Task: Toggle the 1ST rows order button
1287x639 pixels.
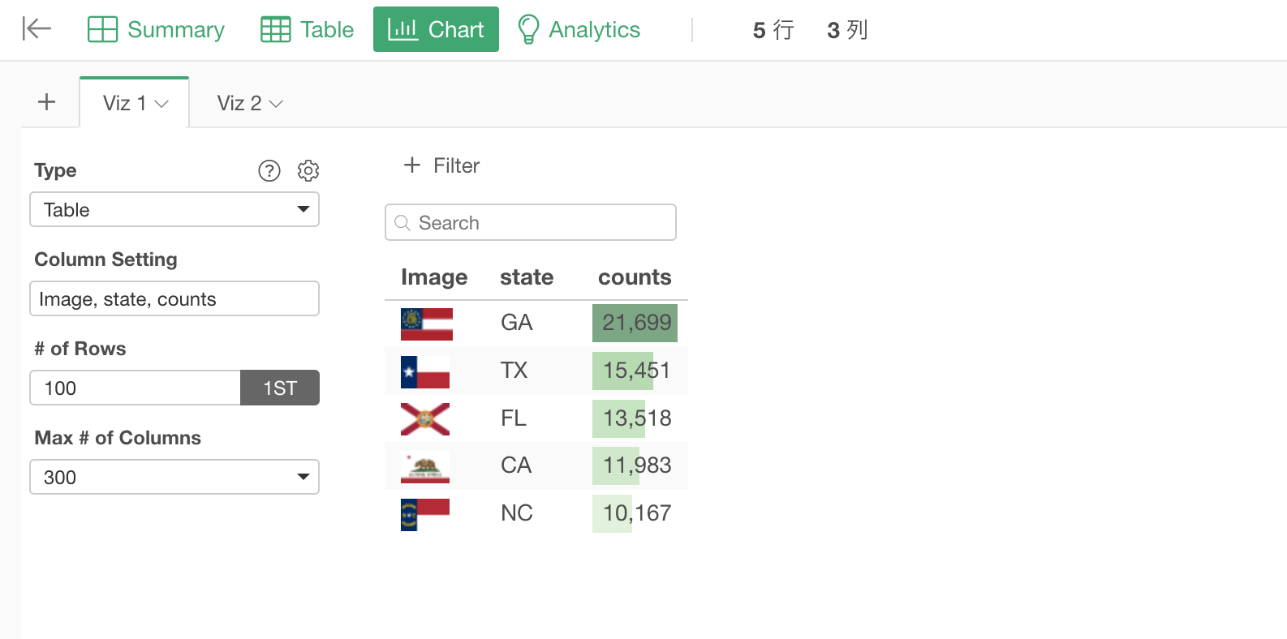Action: click(280, 388)
